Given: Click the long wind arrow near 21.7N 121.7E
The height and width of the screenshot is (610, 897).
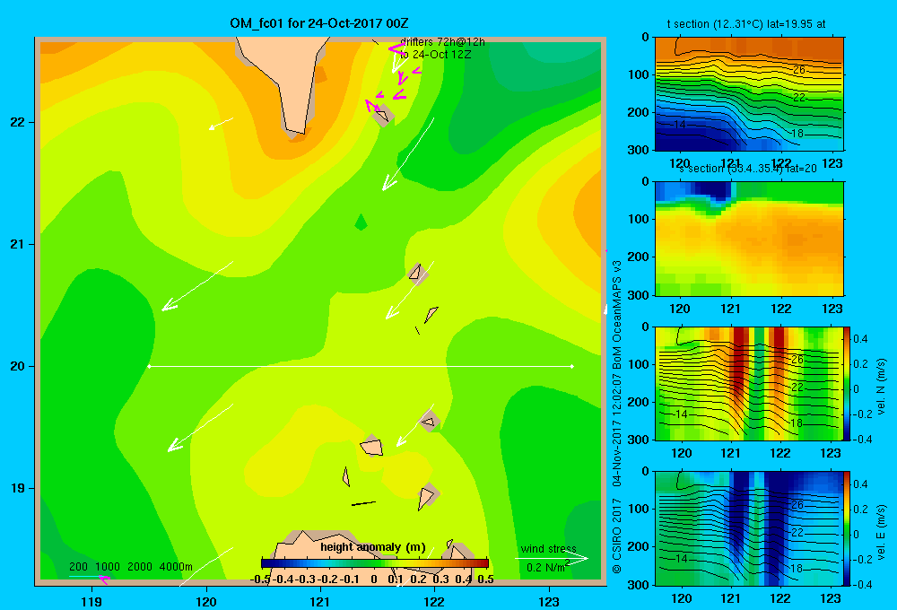Looking at the screenshot, I should point(408,154).
